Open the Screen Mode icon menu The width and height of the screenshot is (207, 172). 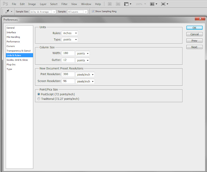tap(165, 4)
